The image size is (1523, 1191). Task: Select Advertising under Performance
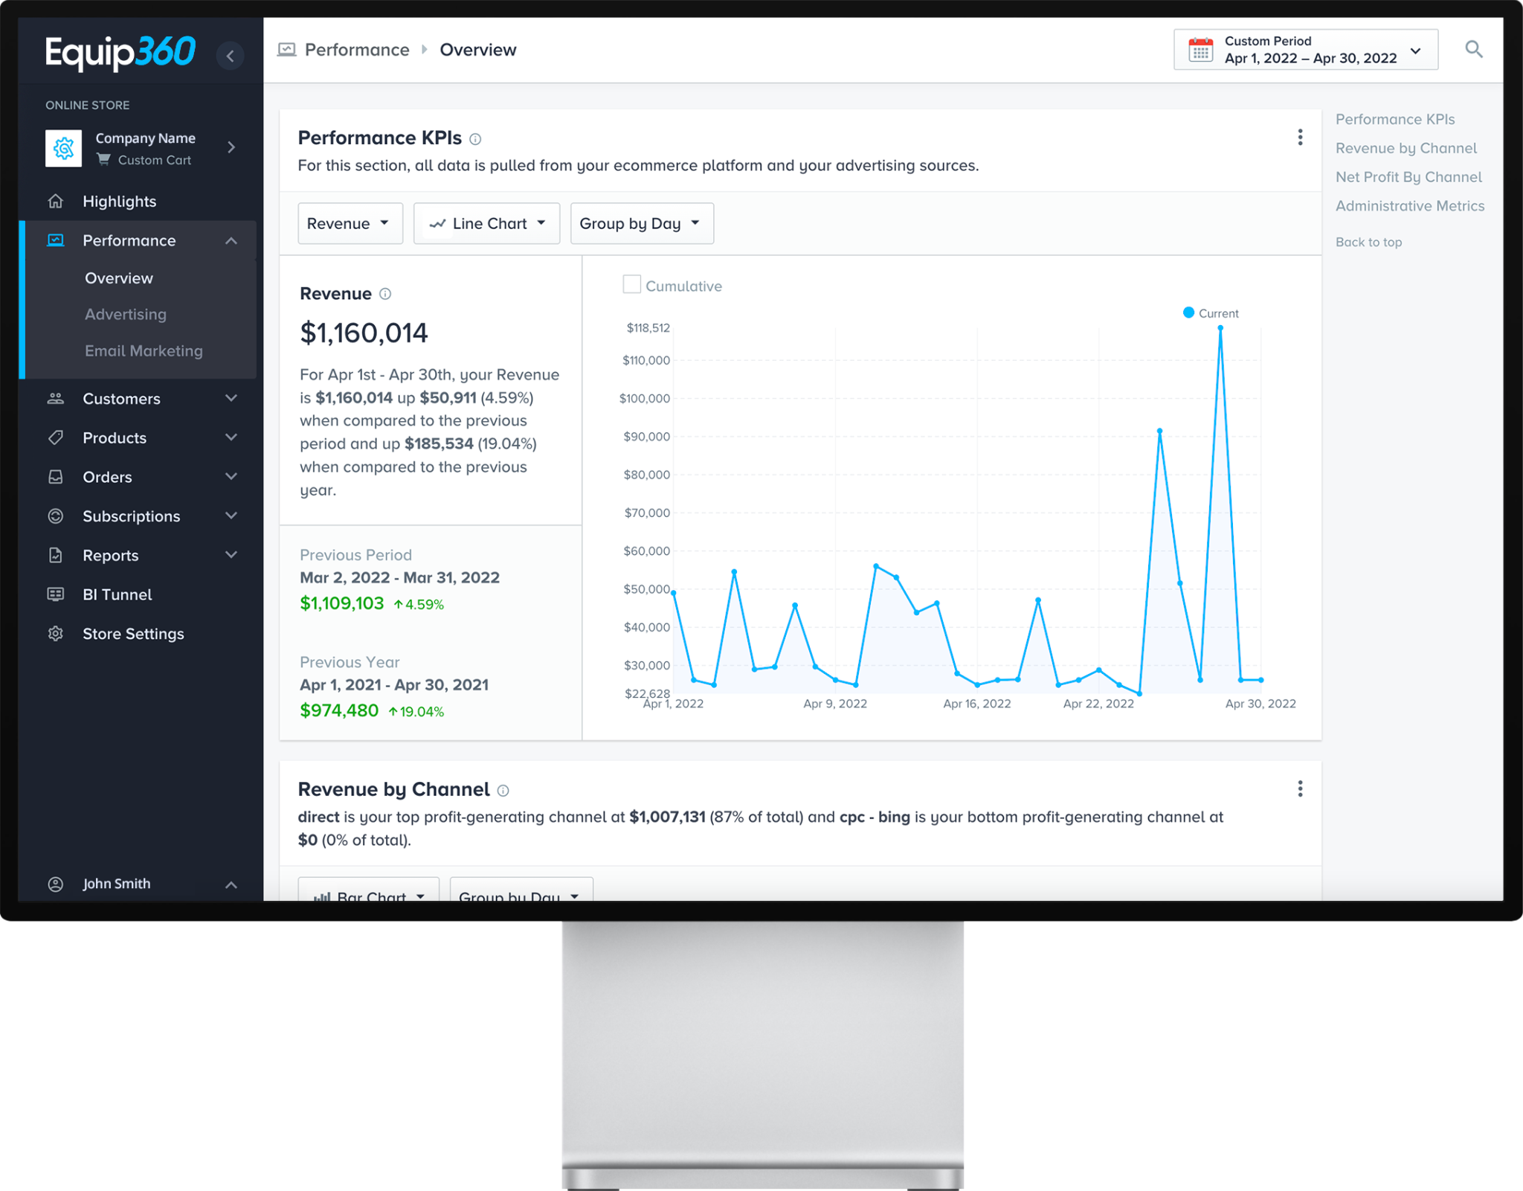(x=126, y=315)
